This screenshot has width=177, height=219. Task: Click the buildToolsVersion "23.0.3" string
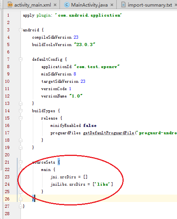(x=85, y=45)
